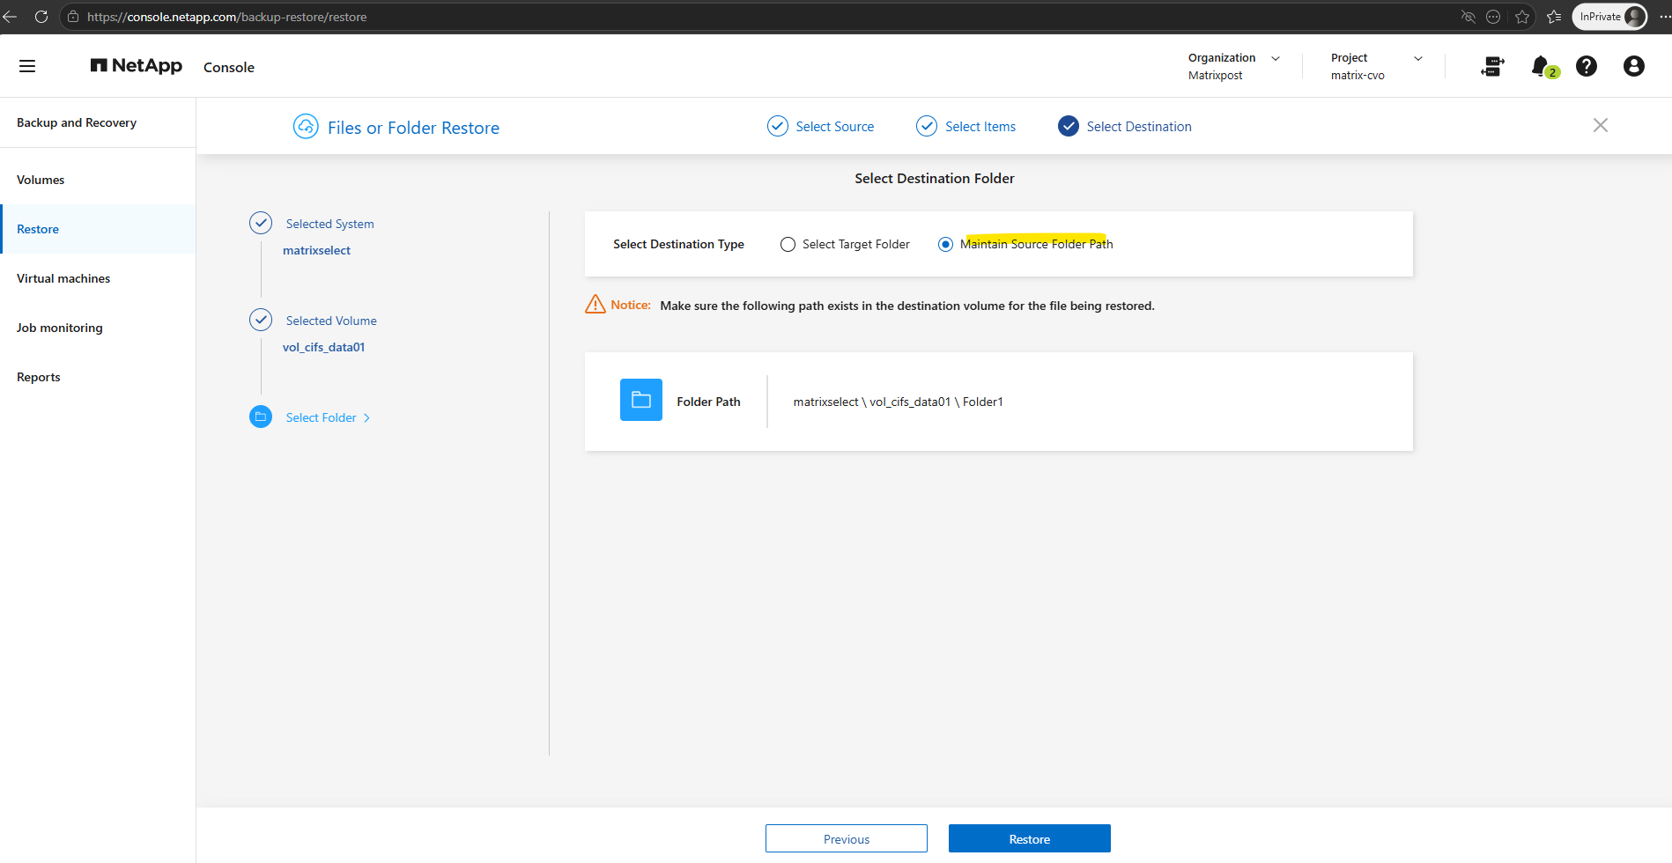Open the help question mark icon

(x=1587, y=66)
